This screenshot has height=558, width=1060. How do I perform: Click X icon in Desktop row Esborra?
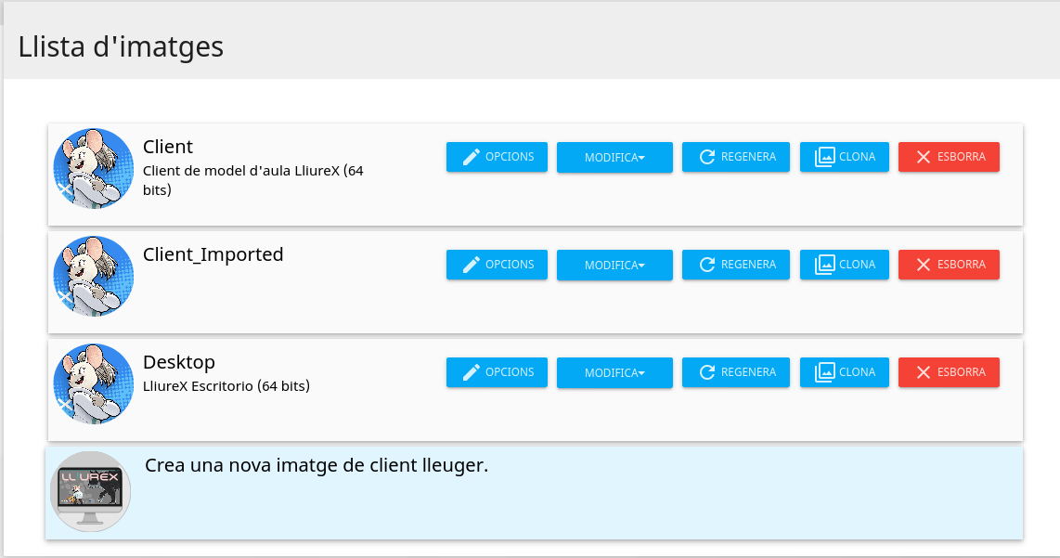click(x=924, y=372)
